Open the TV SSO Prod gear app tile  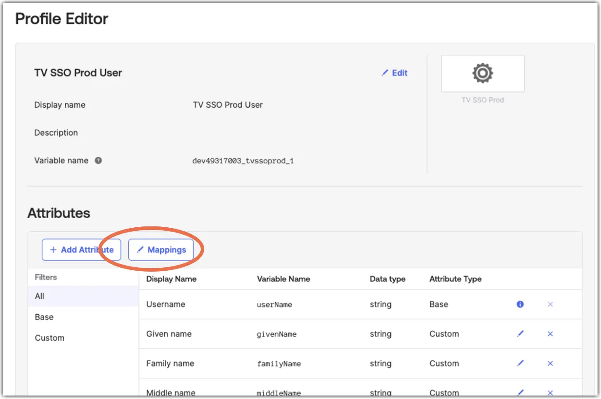[483, 73]
